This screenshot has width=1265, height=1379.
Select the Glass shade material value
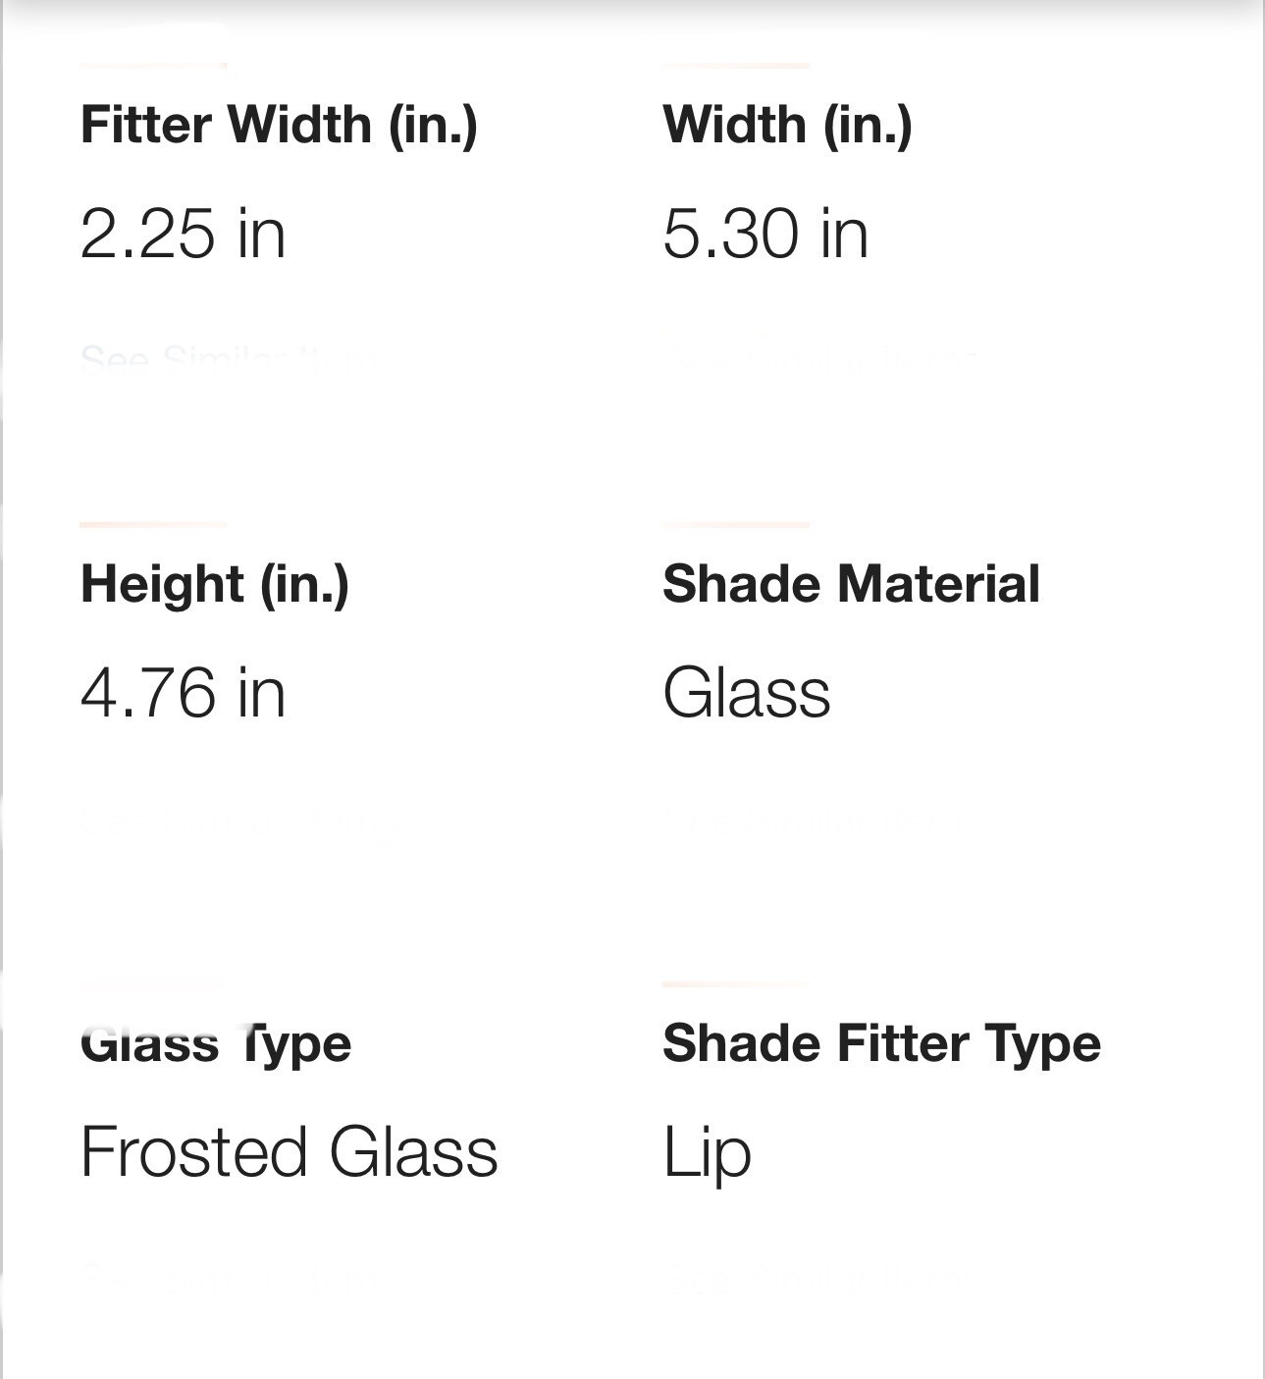[746, 693]
